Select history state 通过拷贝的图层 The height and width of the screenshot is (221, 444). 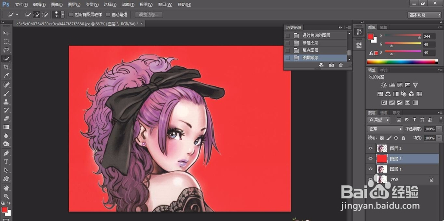(x=315, y=35)
